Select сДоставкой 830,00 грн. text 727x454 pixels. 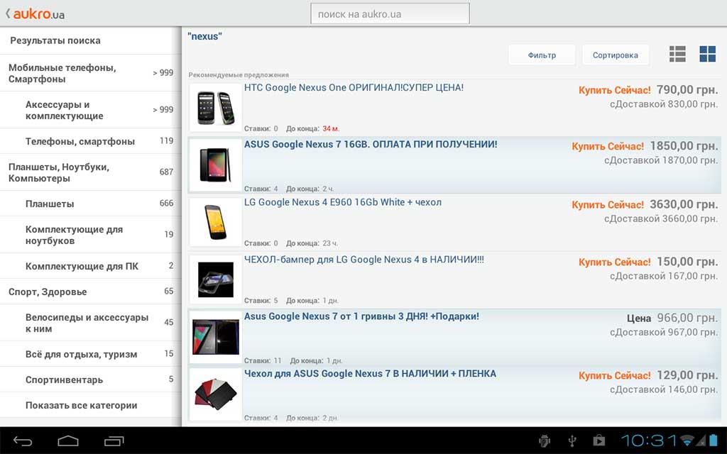664,105
